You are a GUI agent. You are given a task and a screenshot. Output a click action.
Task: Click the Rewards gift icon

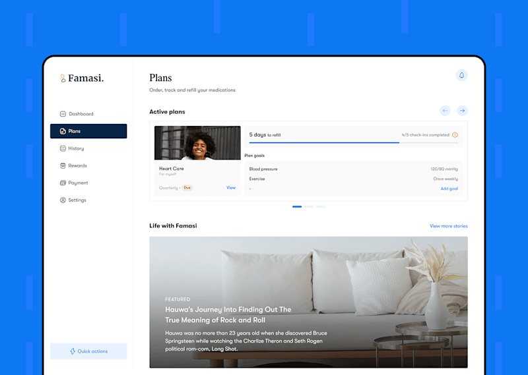coord(63,165)
